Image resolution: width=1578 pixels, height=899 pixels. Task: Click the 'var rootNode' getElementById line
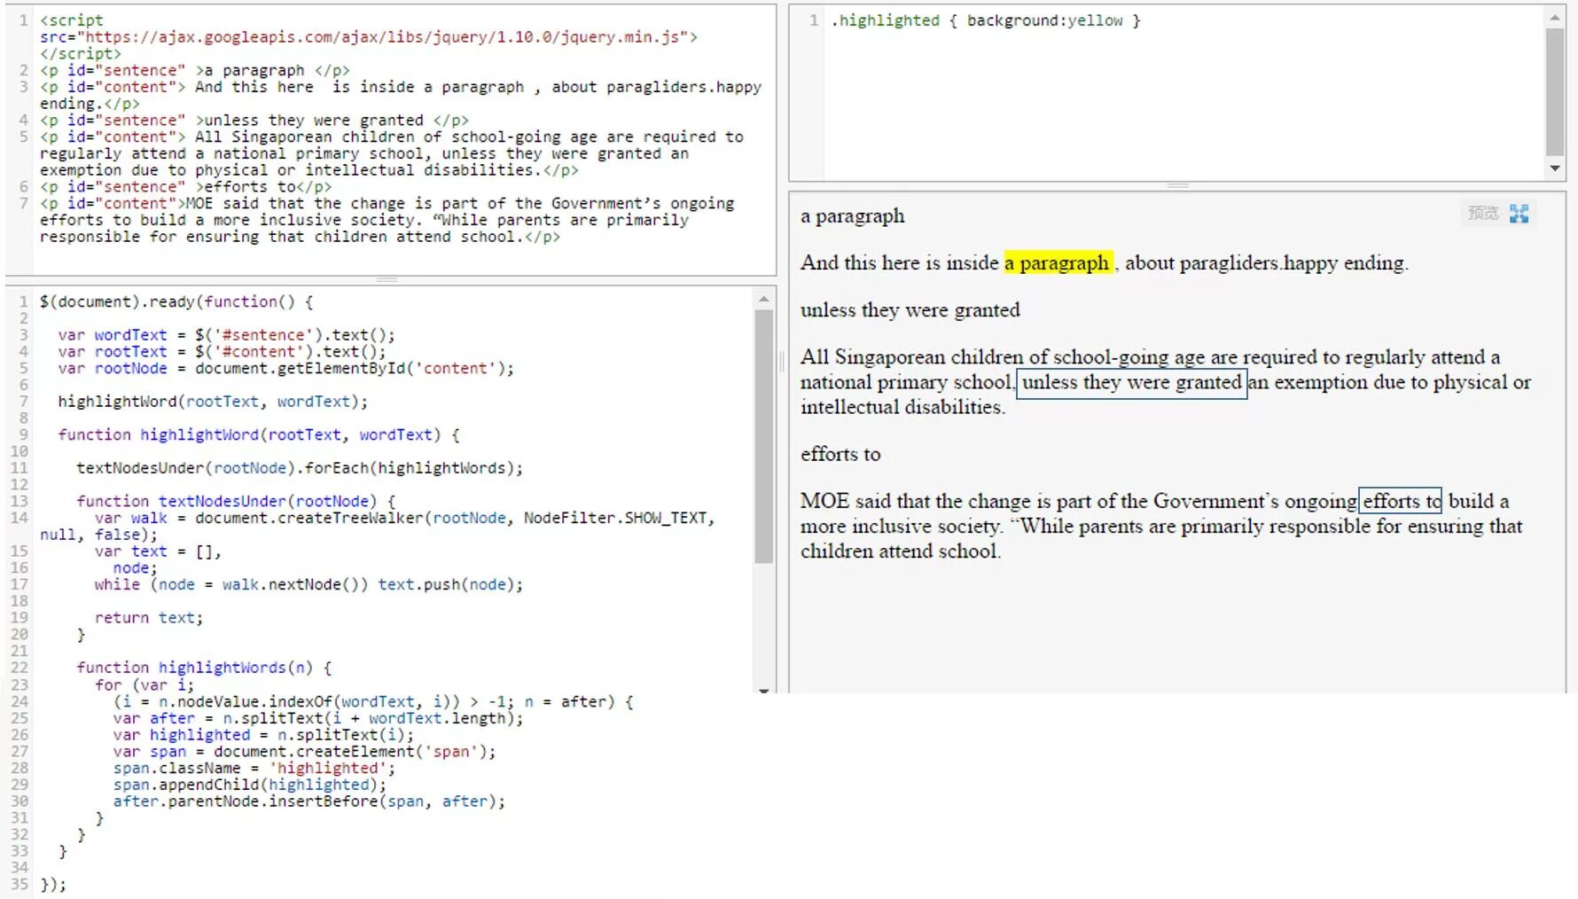tap(286, 368)
